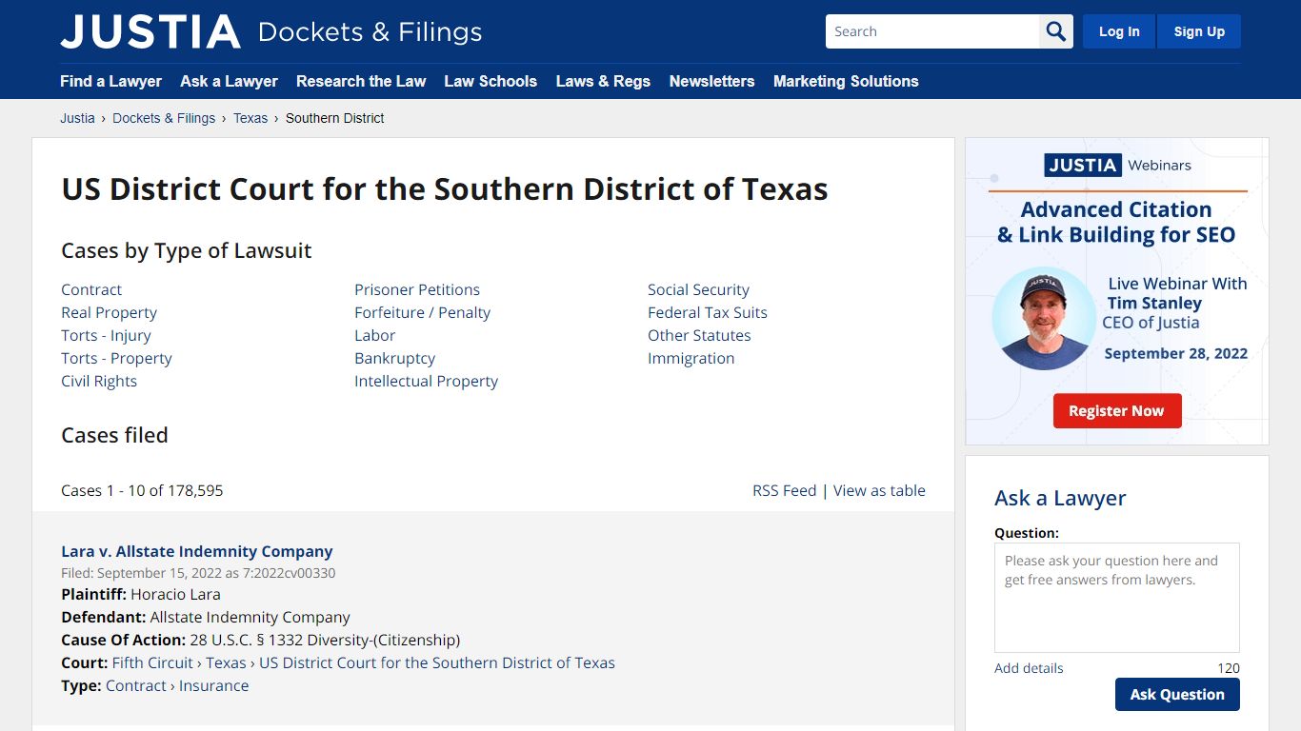Open Other Statutes cases

(699, 335)
